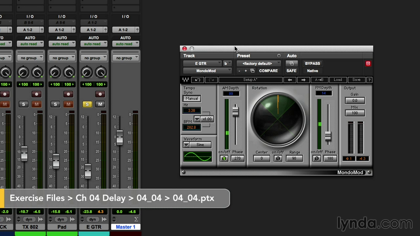Viewport: 420px width, 236px height.
Task: Click E GTR output path selector icon
Action: pos(106,30)
